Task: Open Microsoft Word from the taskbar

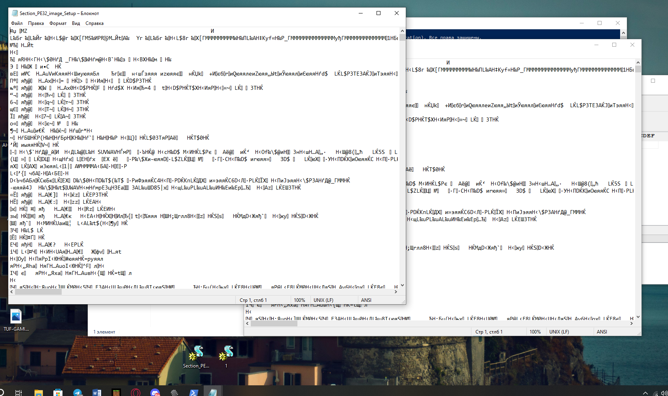Action: pos(97,392)
